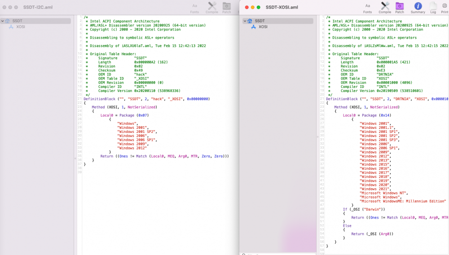Click the "Microsoft WindowsME: Millennium Edition" string

pos(403,201)
